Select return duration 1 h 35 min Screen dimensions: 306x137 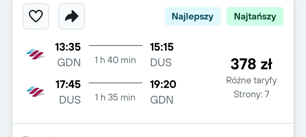point(115,97)
